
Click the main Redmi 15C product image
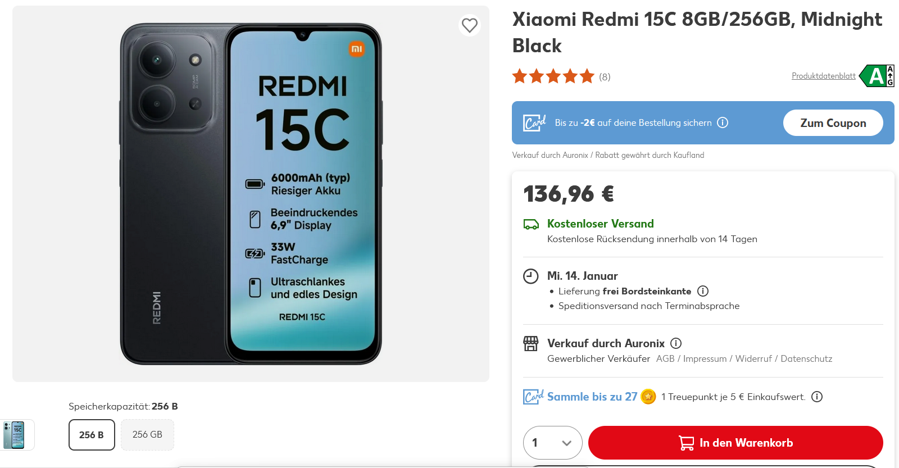[x=251, y=194]
